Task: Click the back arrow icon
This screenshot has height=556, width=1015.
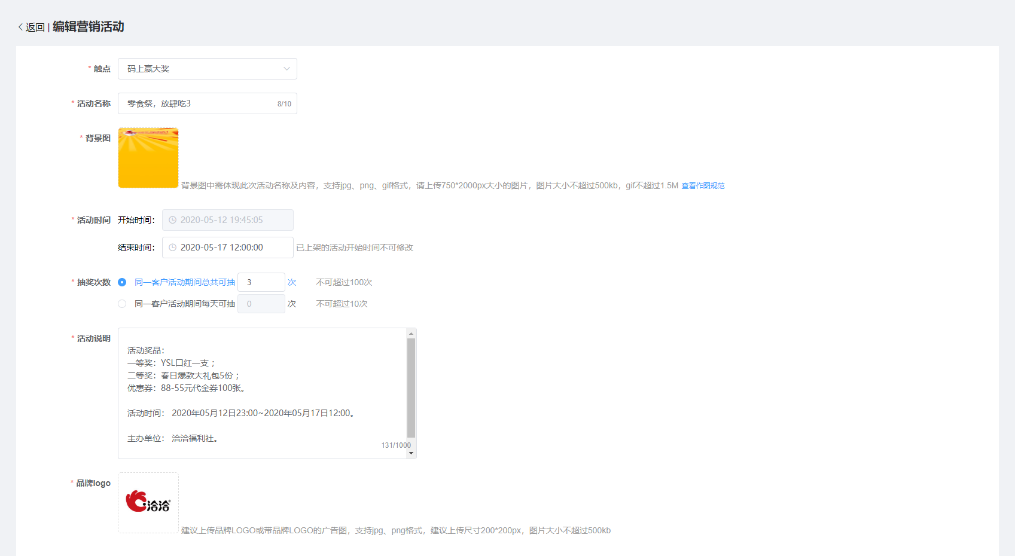Action: click(x=20, y=27)
